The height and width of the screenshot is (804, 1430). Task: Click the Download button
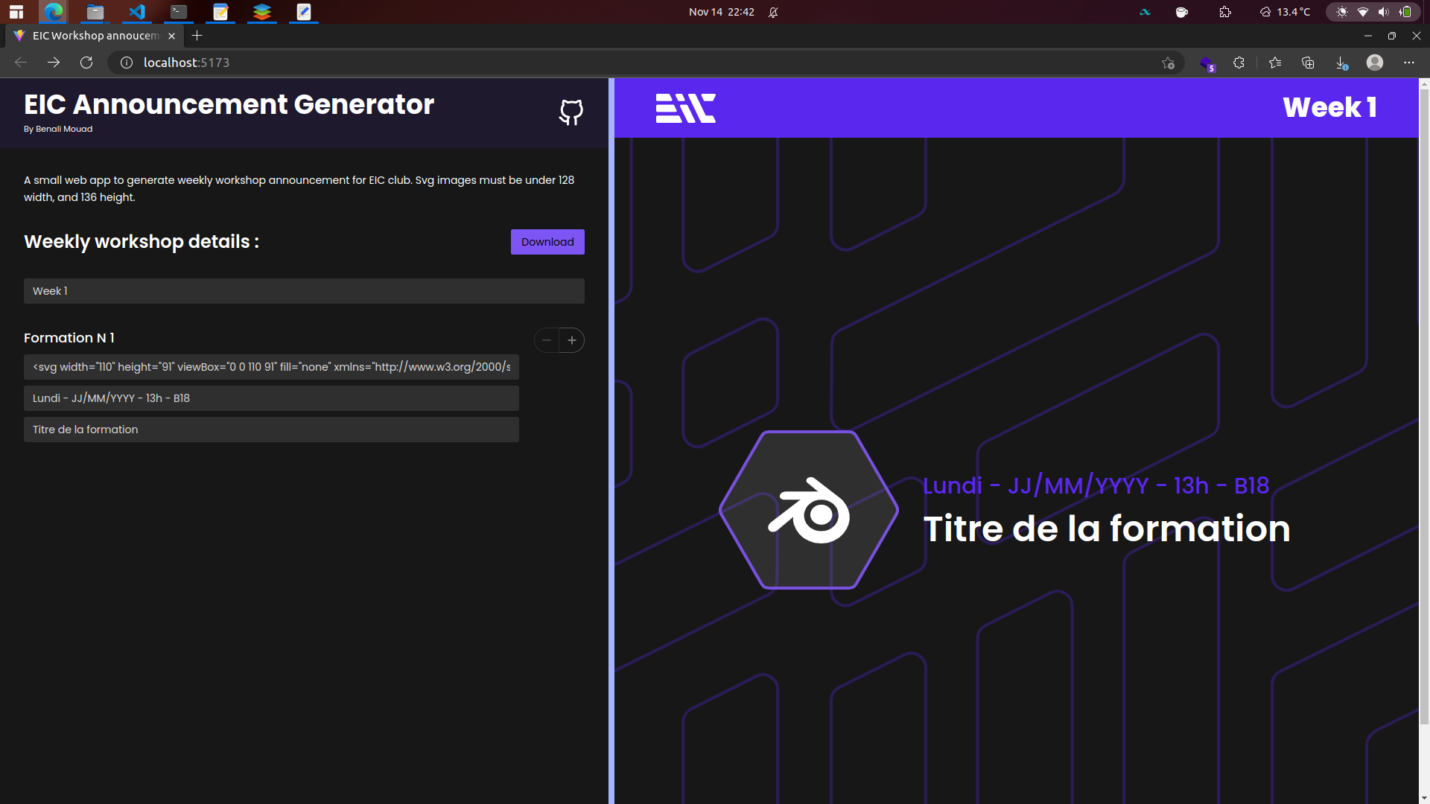(547, 242)
